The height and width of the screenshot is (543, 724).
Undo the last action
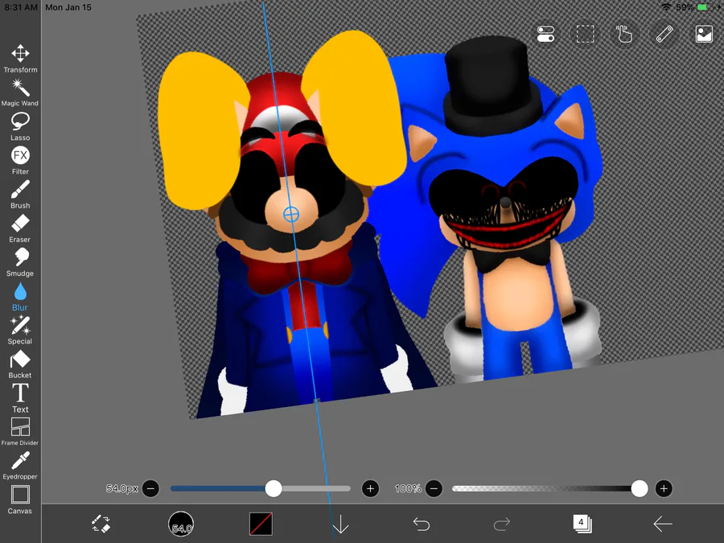[x=421, y=524]
